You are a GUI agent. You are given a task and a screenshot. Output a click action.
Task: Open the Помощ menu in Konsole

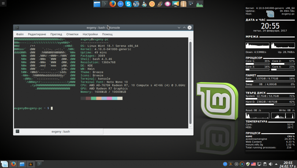107,34
